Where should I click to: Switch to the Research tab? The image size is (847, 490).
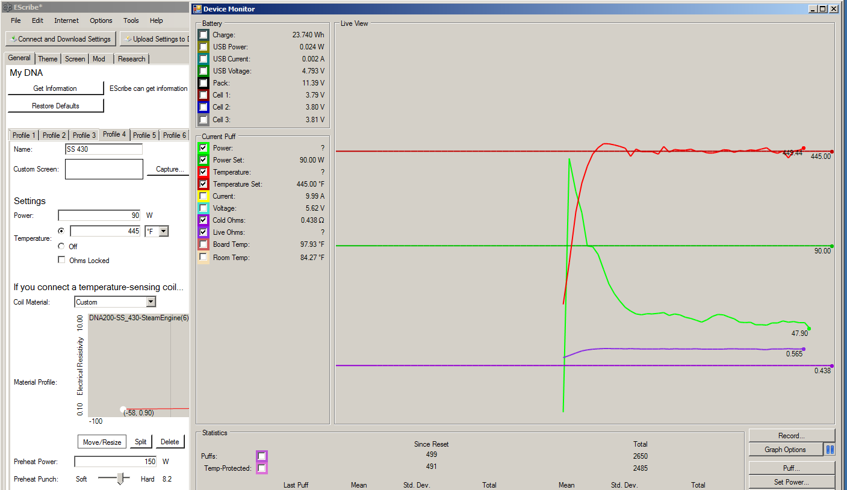pos(131,59)
